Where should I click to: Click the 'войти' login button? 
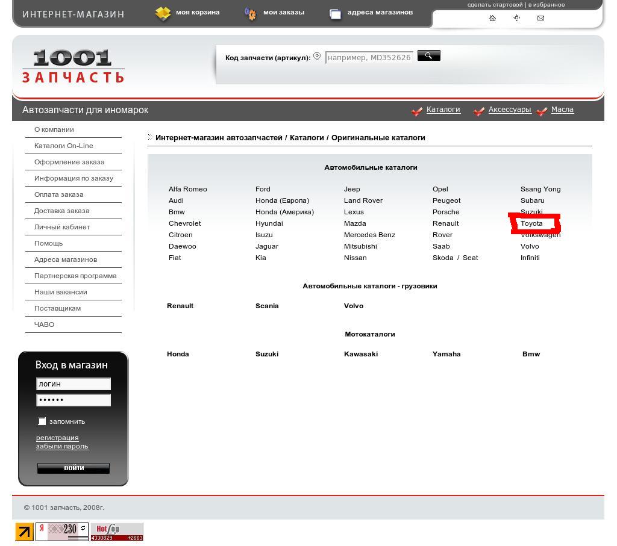tap(74, 468)
